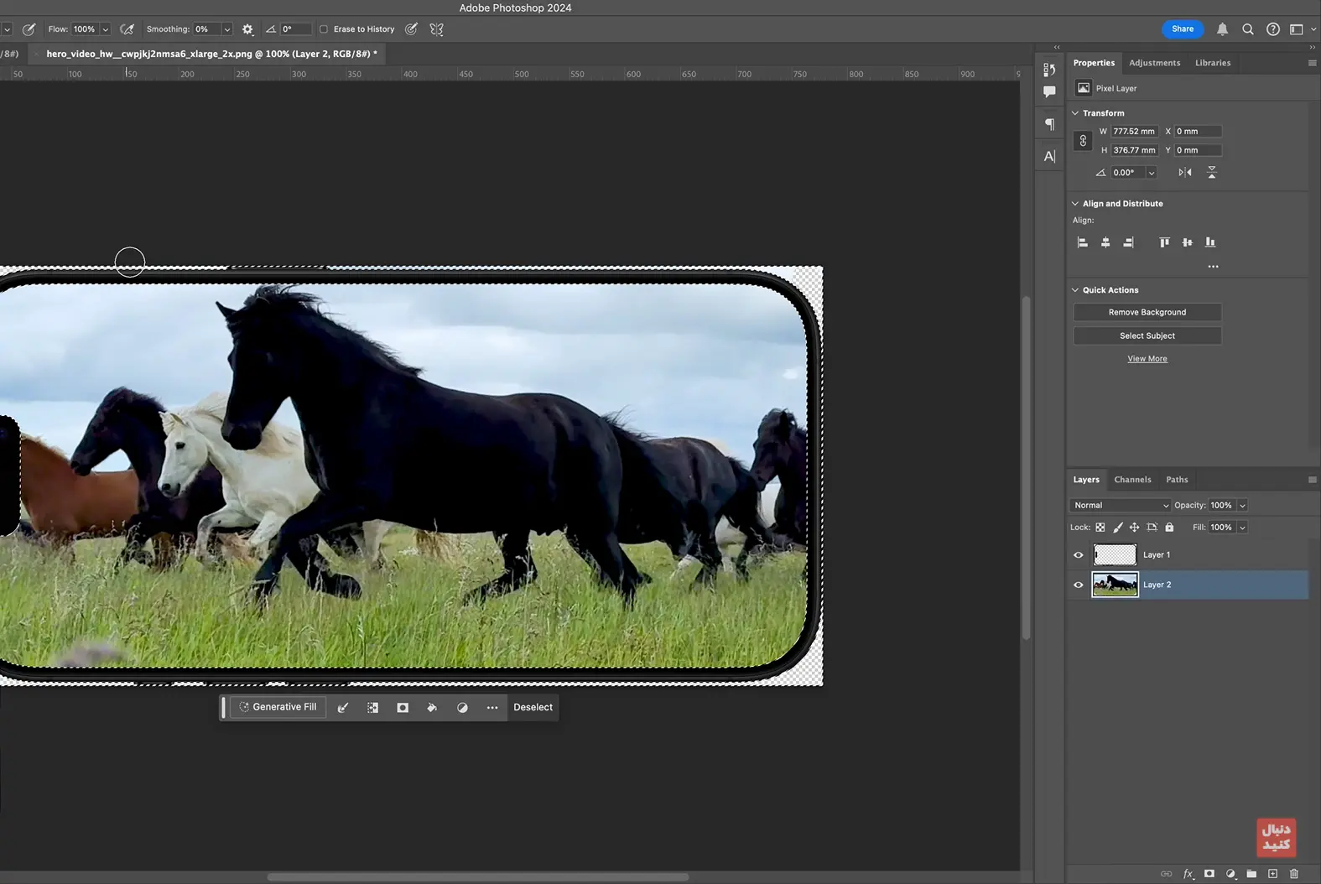Collapse the Quick Actions section
Image resolution: width=1321 pixels, height=884 pixels.
[x=1075, y=290]
